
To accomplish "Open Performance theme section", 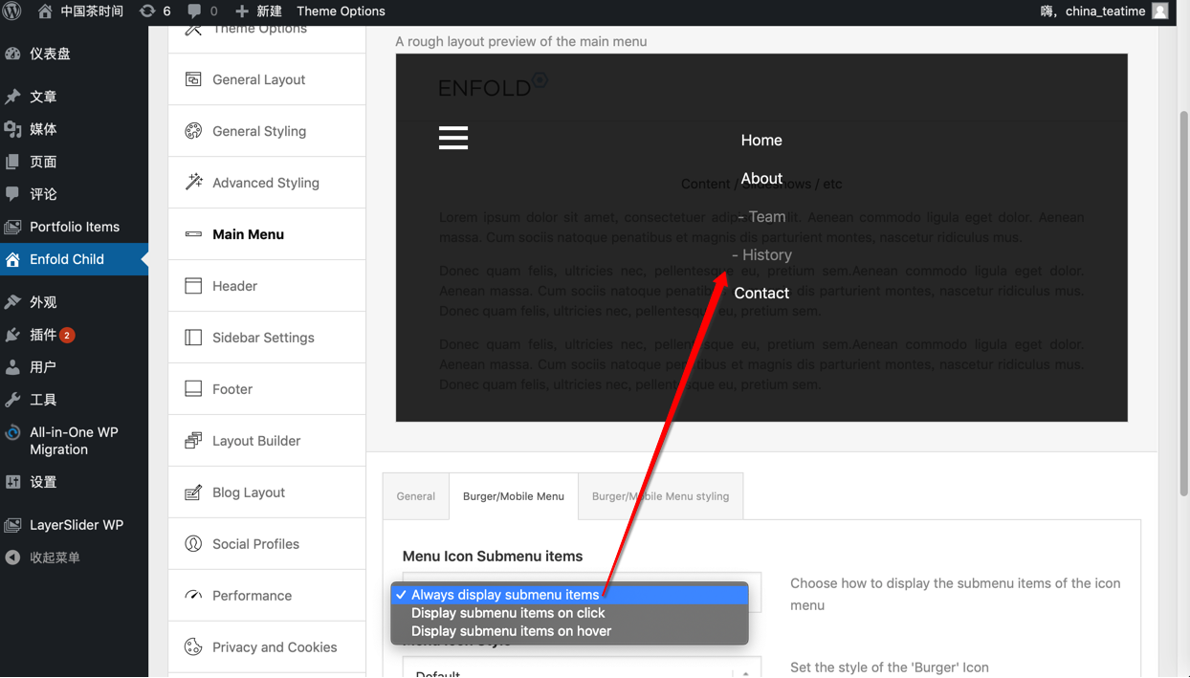I will (x=267, y=596).
